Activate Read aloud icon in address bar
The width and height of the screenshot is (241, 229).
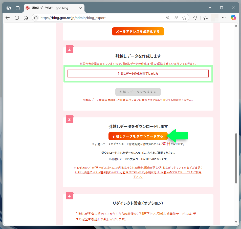pyautogui.click(x=176, y=18)
